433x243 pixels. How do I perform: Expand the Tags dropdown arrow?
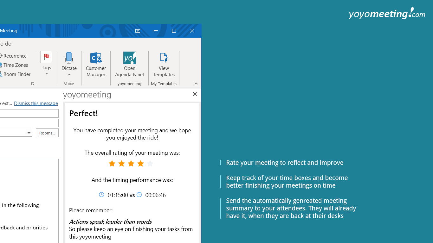(x=46, y=74)
